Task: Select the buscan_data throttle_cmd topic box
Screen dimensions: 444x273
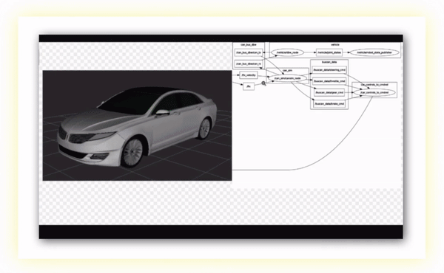Action: pos(329,81)
